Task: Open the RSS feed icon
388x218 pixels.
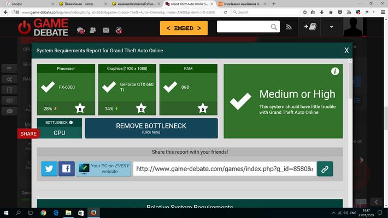Action: [x=289, y=27]
